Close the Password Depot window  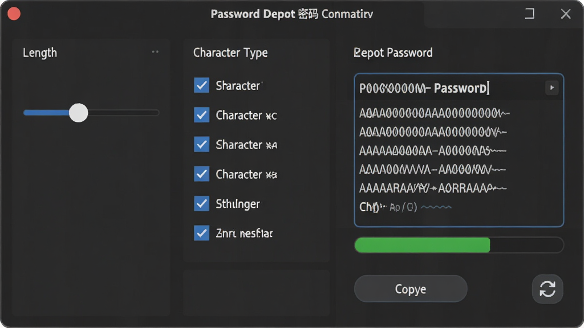[x=565, y=14]
